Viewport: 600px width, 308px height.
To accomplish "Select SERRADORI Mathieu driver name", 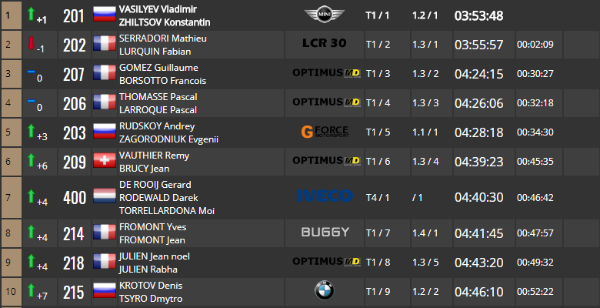I will pyautogui.click(x=162, y=38).
